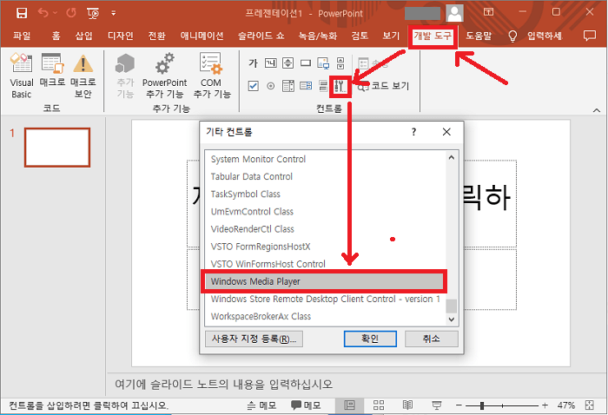Click the 취소 (Cancel) button

tap(432, 339)
